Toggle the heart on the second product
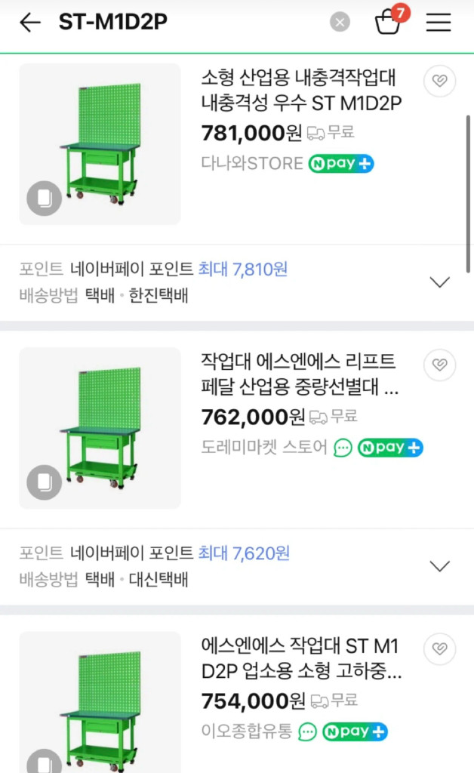The height and width of the screenshot is (773, 474). (439, 365)
